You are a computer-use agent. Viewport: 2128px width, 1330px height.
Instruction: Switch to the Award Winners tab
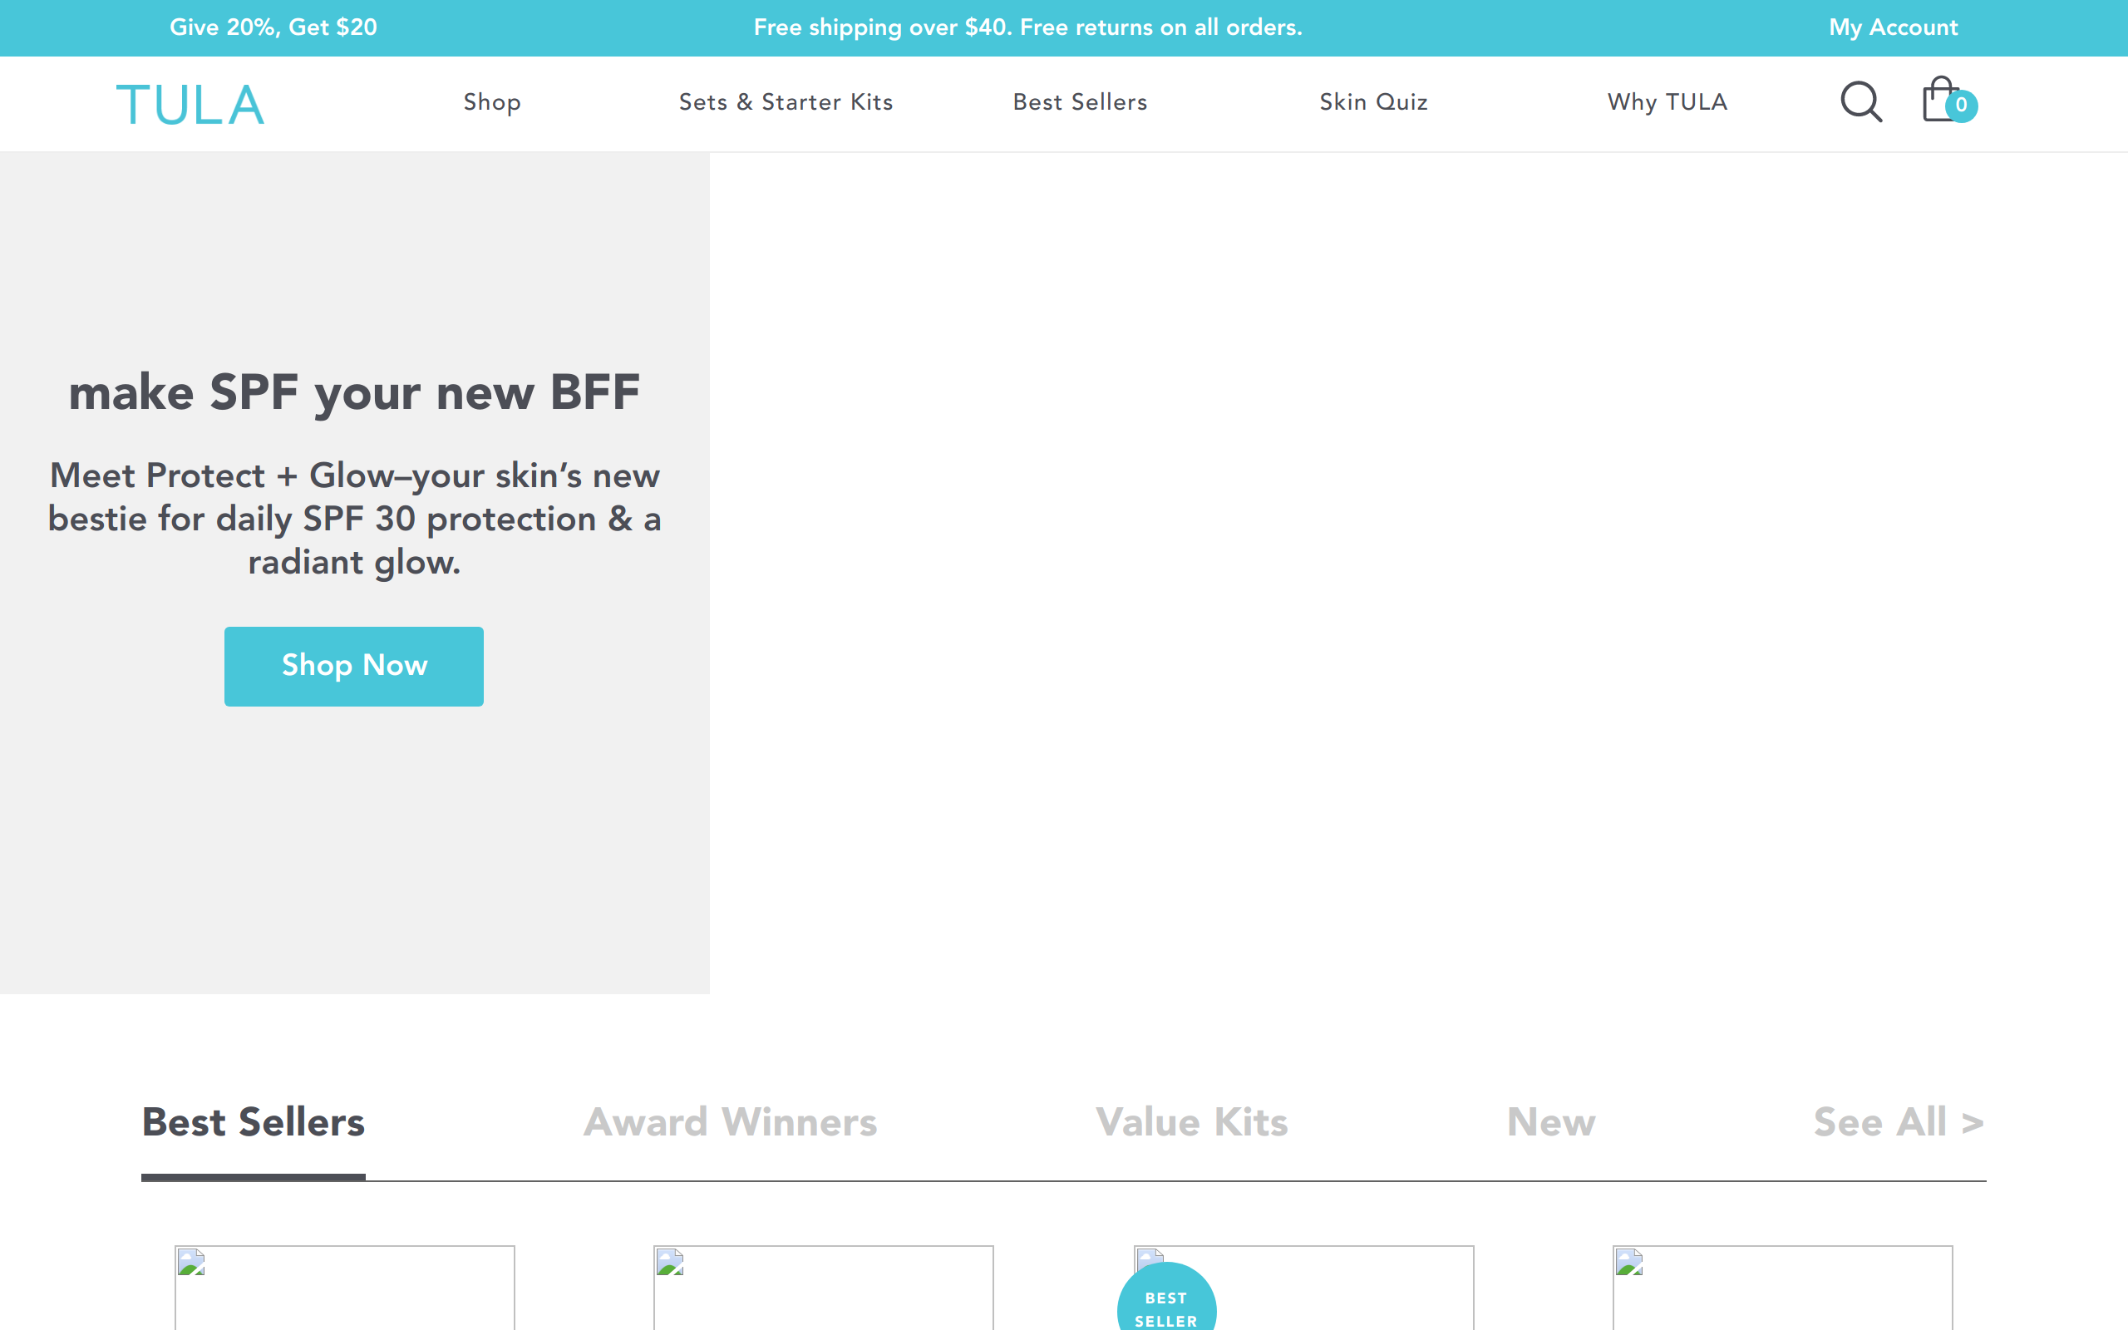coord(730,1121)
